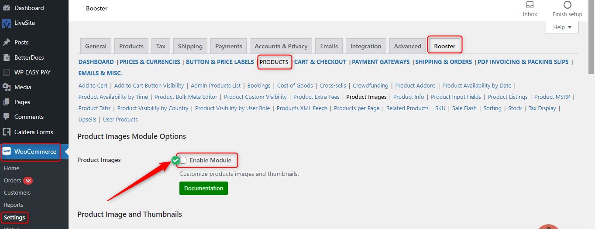Click the WP EASY PAY icon
Image resolution: width=595 pixels, height=229 pixels.
(x=7, y=72)
